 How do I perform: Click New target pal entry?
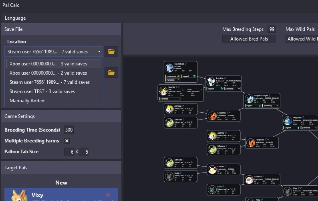61,183
